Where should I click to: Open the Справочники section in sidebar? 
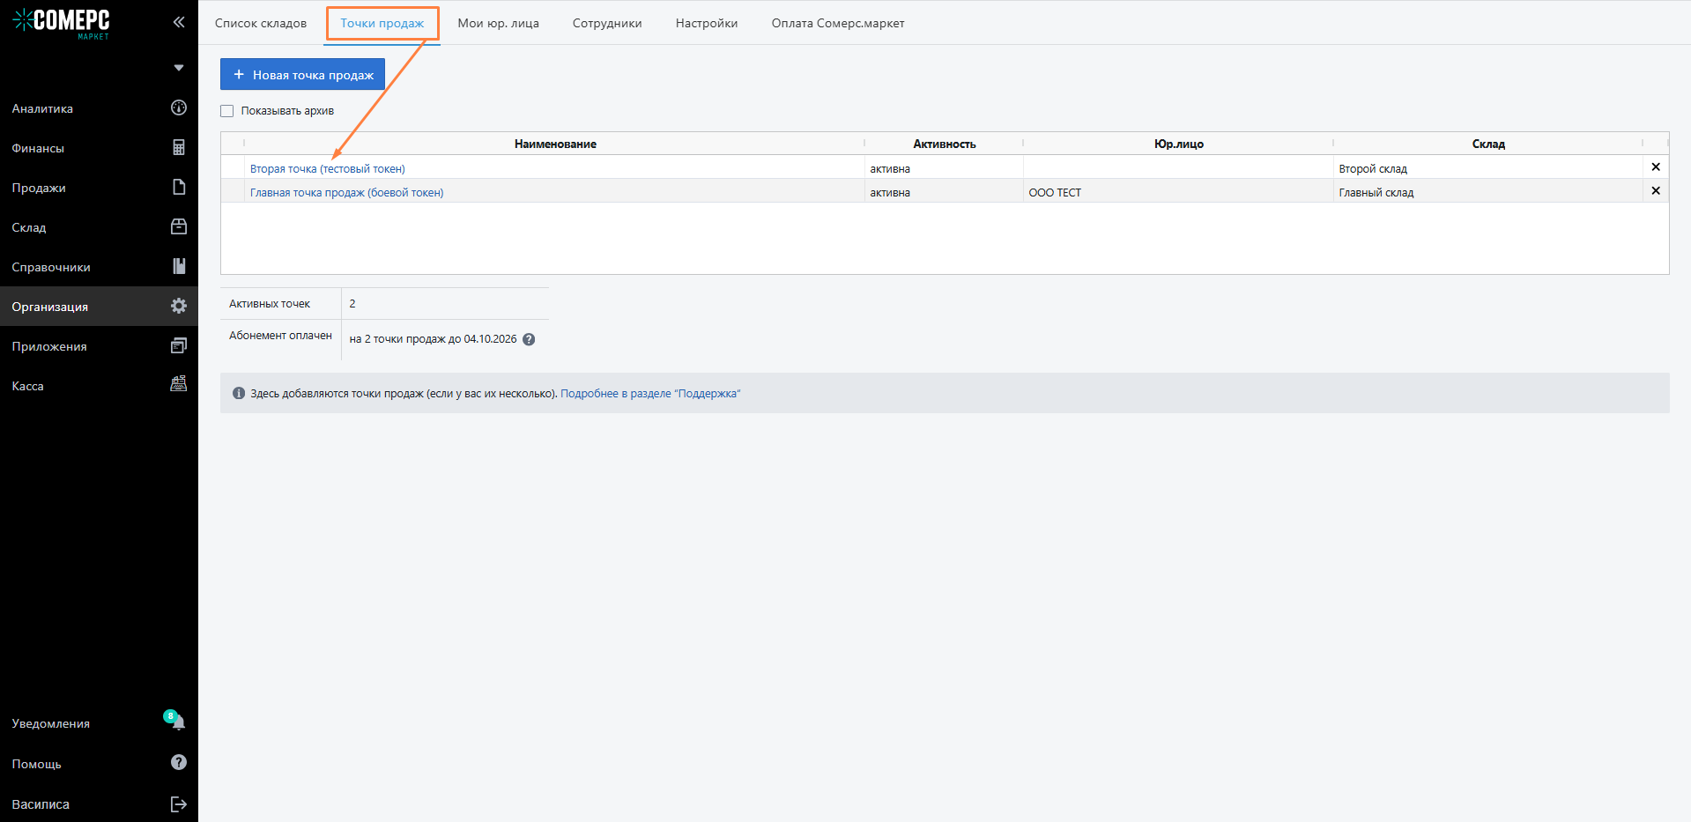[51, 267]
